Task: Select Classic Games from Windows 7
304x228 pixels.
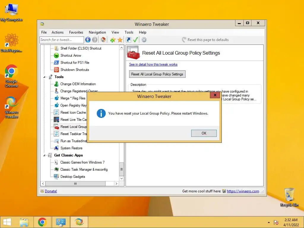Action: [x=83, y=162]
